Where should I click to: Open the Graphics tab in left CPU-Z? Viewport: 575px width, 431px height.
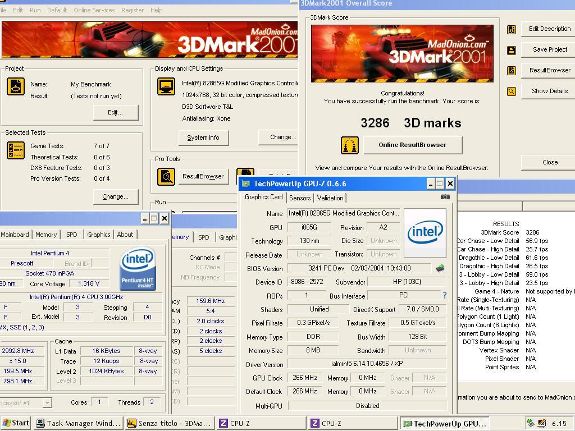pos(99,235)
